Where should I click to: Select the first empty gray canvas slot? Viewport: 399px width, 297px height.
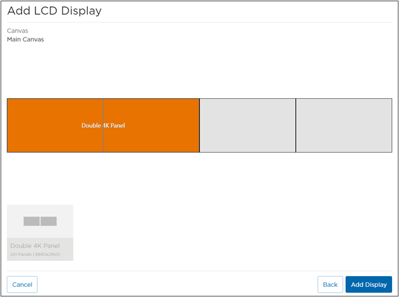(x=247, y=125)
